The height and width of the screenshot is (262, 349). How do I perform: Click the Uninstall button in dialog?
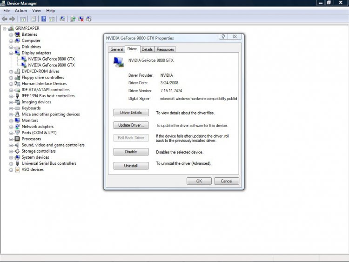click(x=131, y=166)
